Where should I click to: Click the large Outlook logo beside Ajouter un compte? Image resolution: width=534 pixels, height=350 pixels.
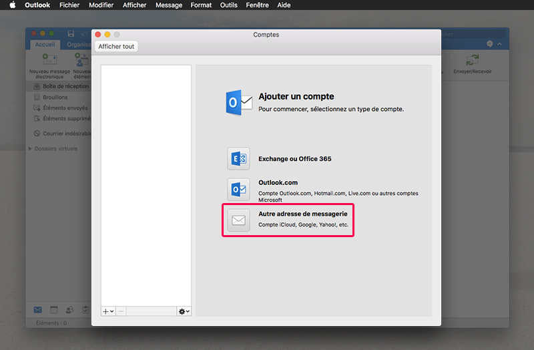239,103
